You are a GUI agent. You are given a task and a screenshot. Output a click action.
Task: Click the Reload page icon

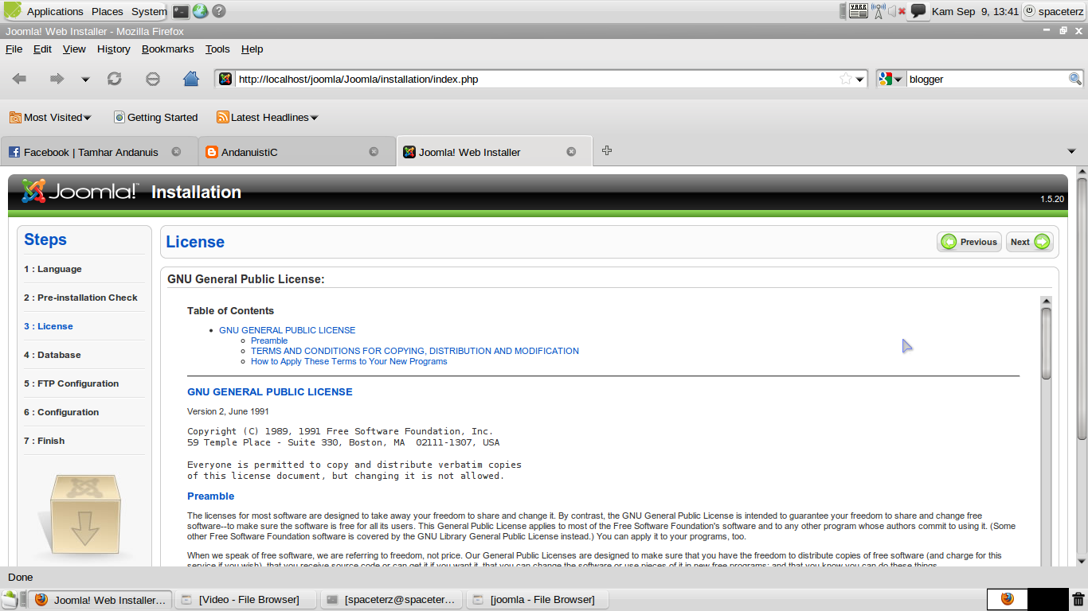[x=115, y=79]
